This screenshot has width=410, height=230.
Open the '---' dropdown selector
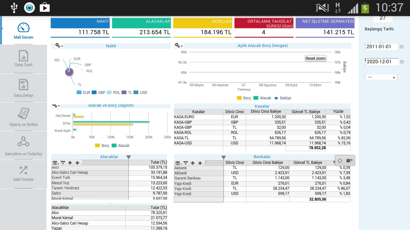[381, 77]
